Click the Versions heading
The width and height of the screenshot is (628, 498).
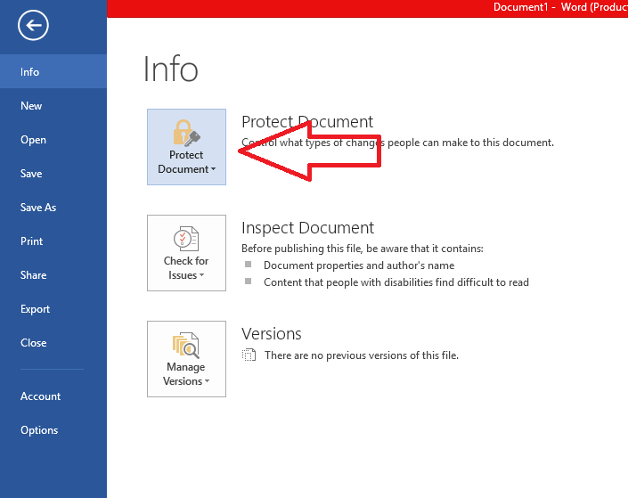(x=272, y=334)
